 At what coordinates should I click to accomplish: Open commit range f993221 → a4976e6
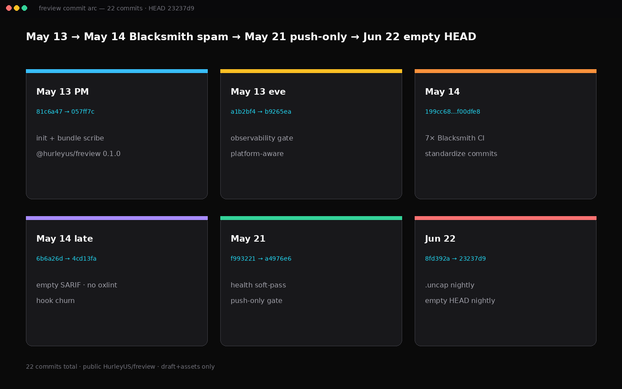[261, 258]
